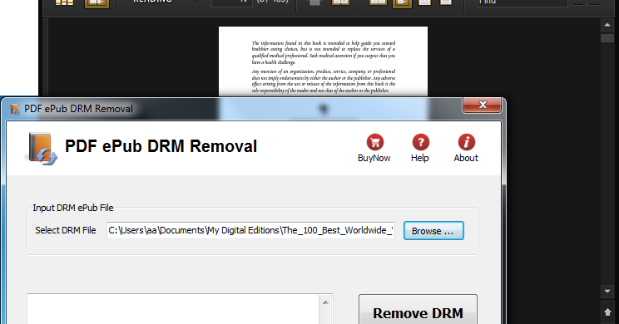The width and height of the screenshot is (619, 324).
Task: Click the book page shown in the reader window
Action: [x=323, y=61]
